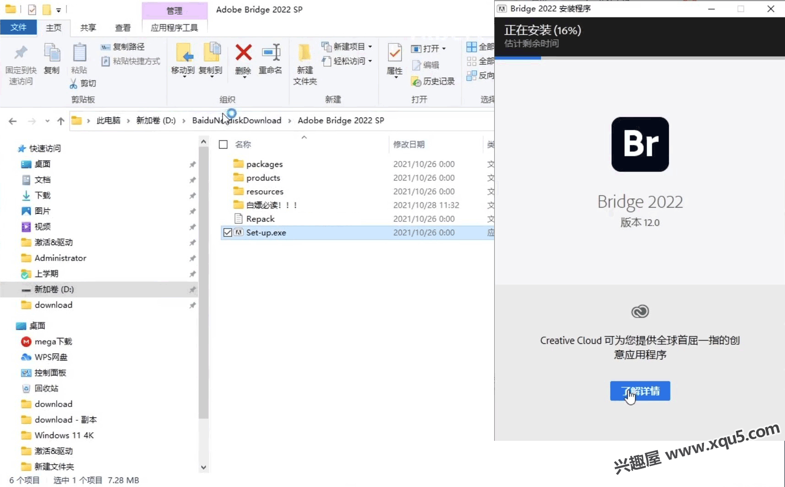Click breadcrumb chevron after 新加卷 (D:)
Screen dimensions: 785x487
pos(184,121)
